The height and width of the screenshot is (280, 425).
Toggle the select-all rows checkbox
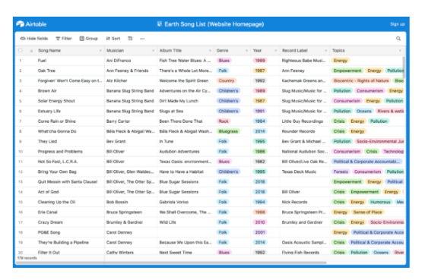pos(21,50)
